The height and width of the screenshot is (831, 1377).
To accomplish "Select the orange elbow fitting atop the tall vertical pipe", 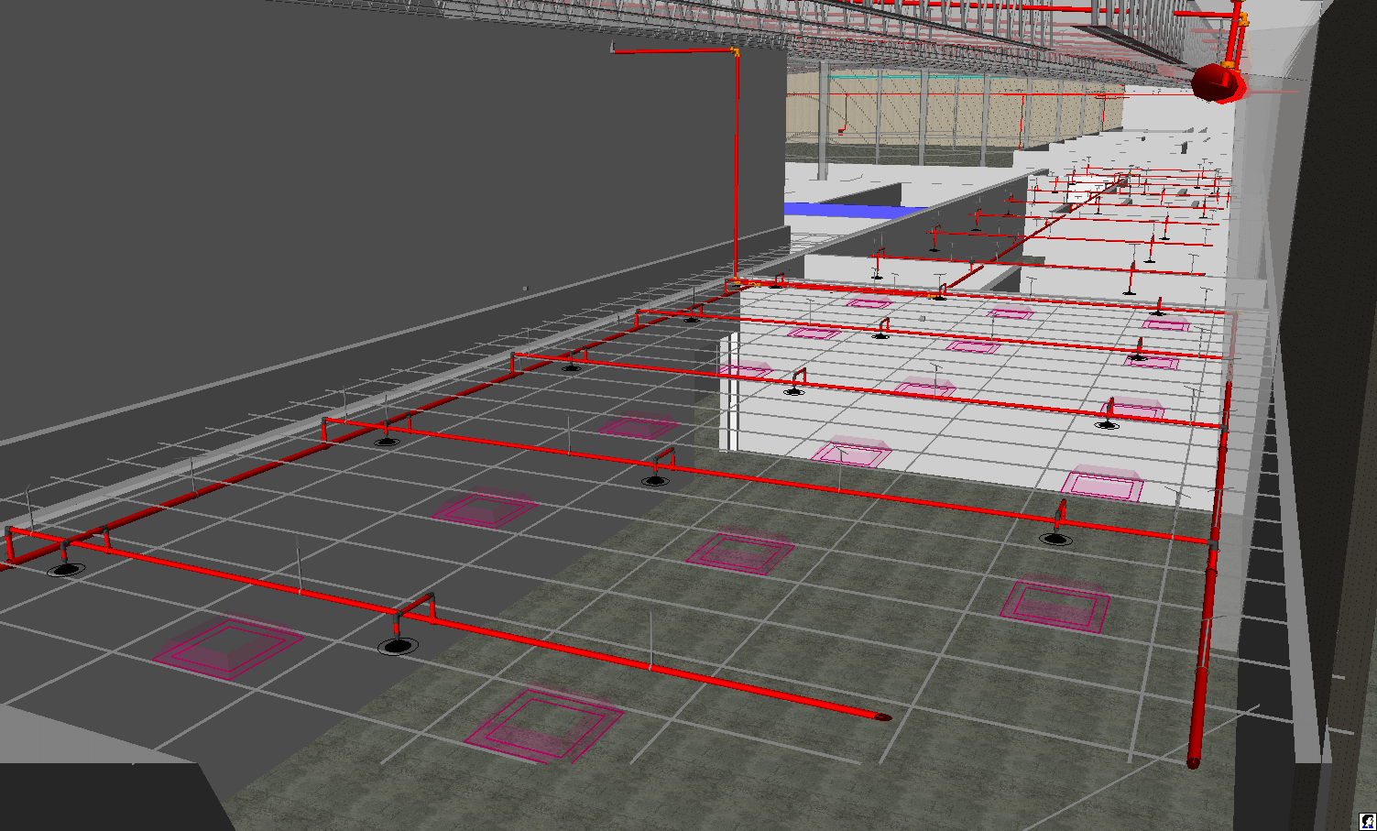I will click(735, 53).
